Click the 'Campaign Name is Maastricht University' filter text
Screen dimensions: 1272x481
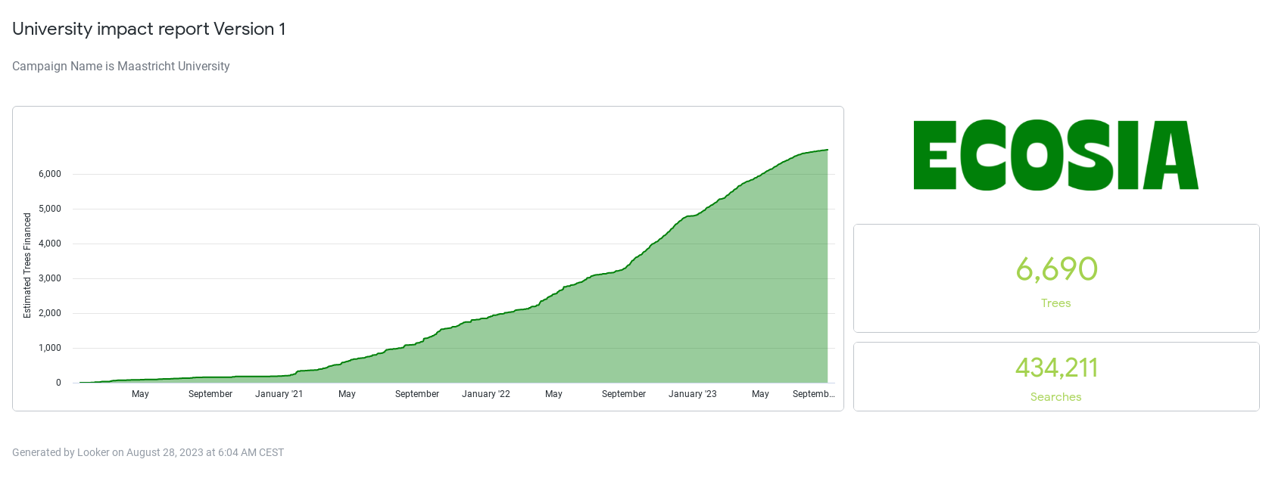click(121, 67)
